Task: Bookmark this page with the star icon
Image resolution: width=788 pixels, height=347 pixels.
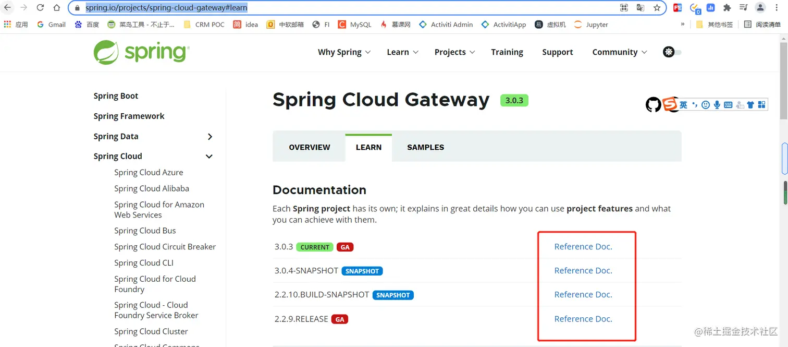Action: (x=657, y=8)
